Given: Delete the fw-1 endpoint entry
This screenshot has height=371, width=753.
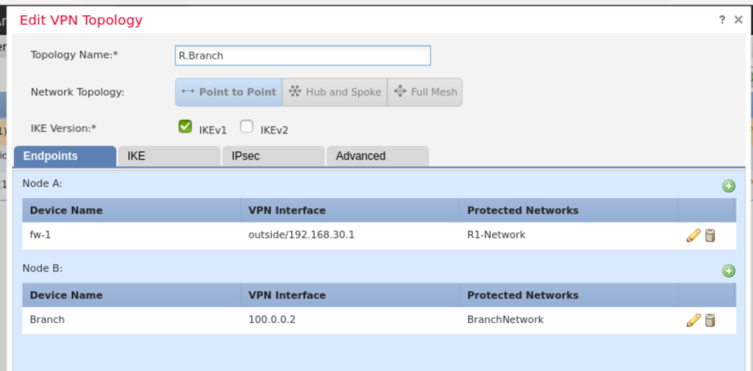Looking at the screenshot, I should pos(710,236).
